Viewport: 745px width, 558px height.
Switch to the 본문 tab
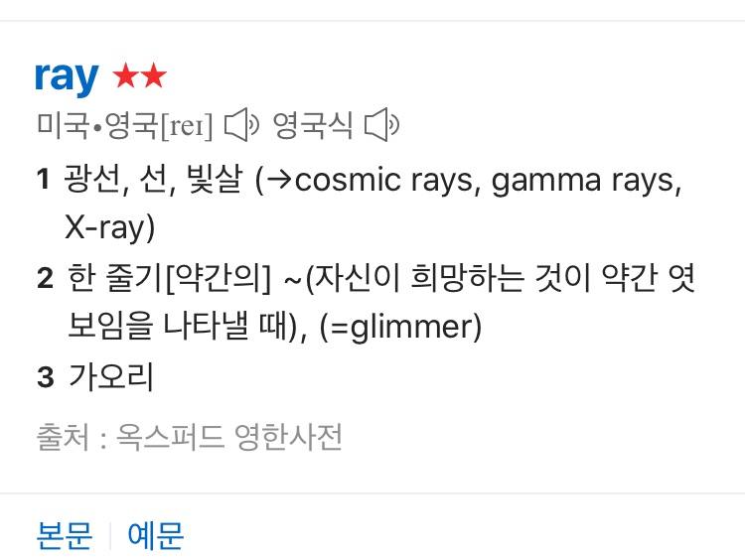[x=65, y=535]
